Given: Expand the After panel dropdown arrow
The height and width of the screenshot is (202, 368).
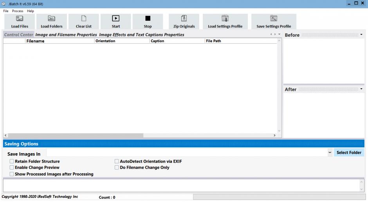Looking at the screenshot, I should 361,89.
